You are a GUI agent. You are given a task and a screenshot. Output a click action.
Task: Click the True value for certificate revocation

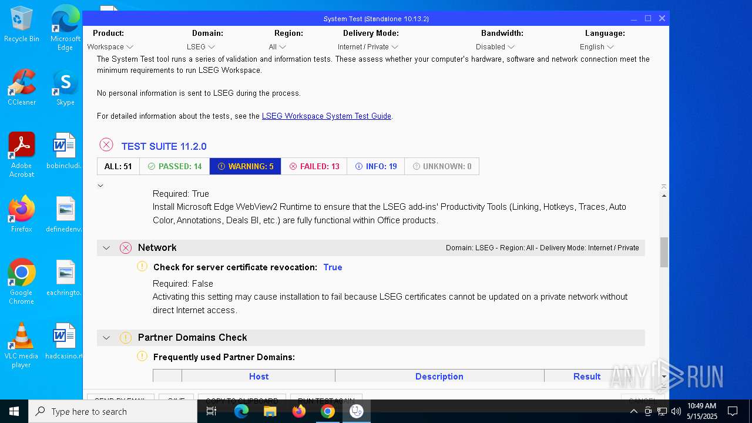pos(333,267)
